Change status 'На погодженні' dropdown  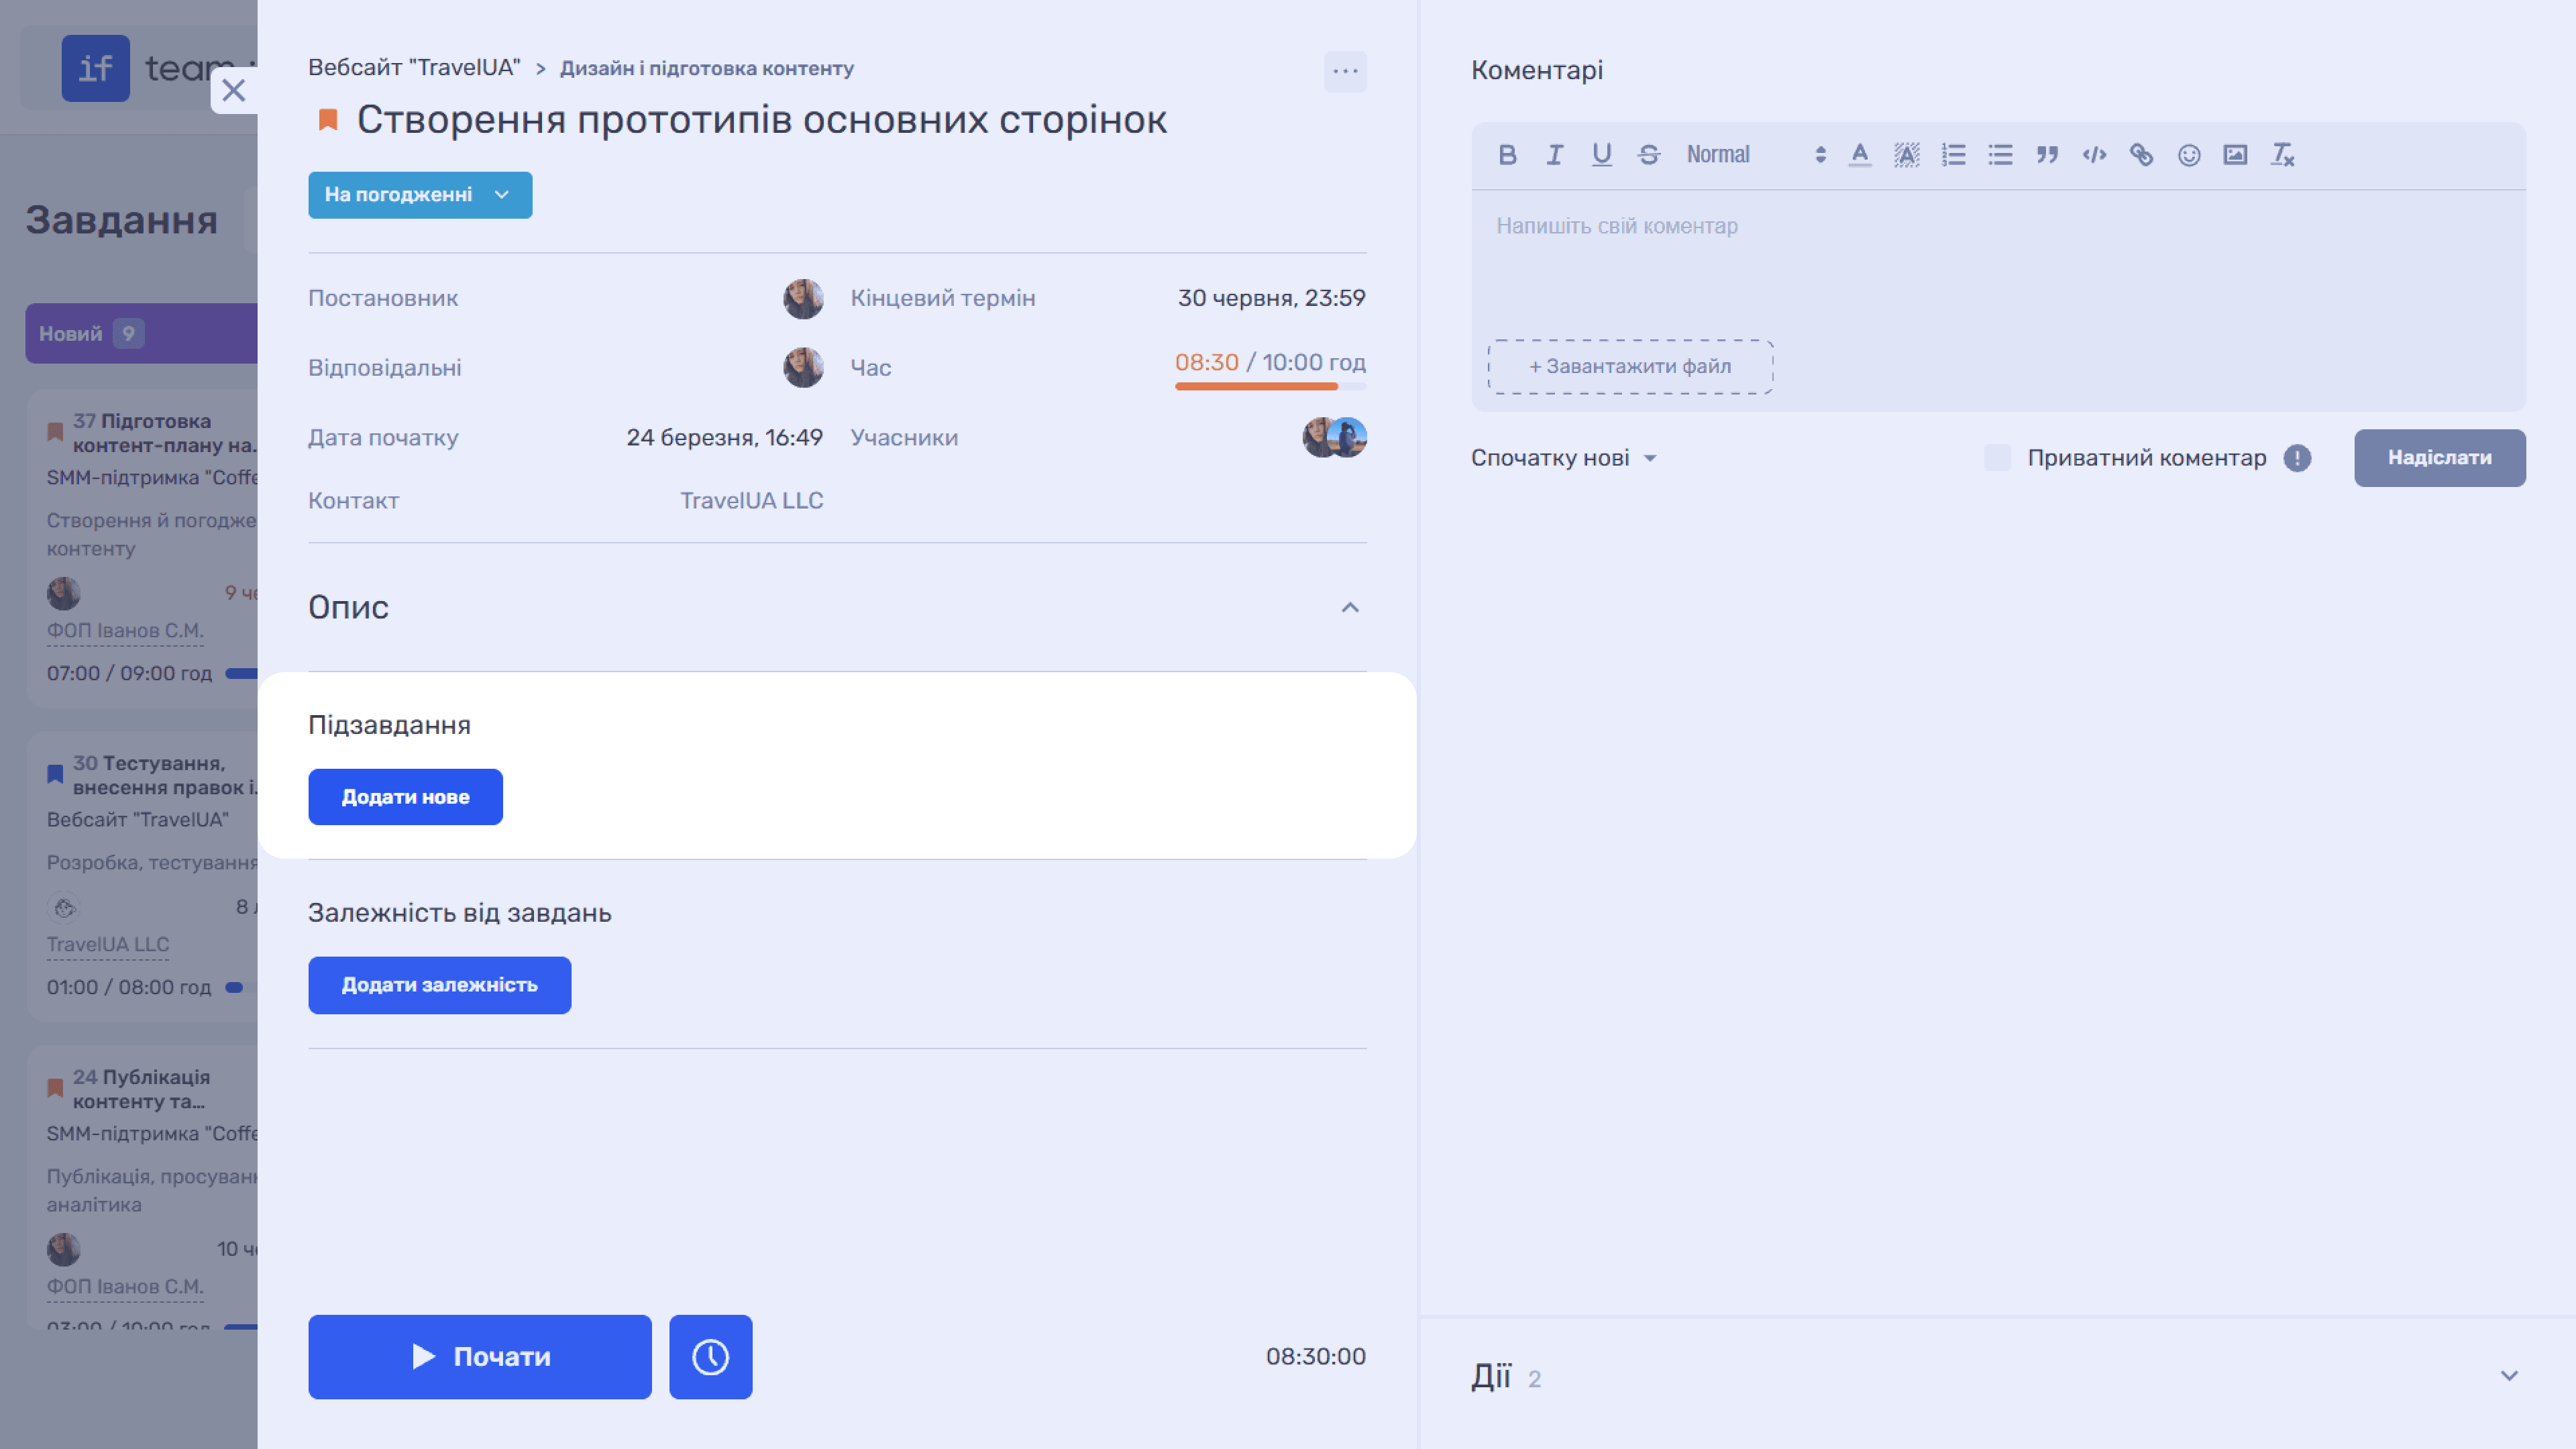420,195
